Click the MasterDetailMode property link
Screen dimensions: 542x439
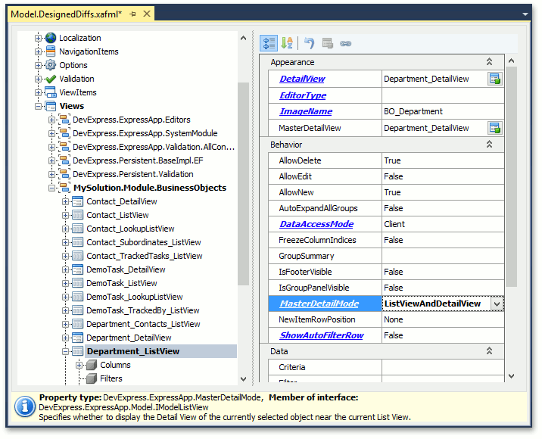(x=319, y=304)
